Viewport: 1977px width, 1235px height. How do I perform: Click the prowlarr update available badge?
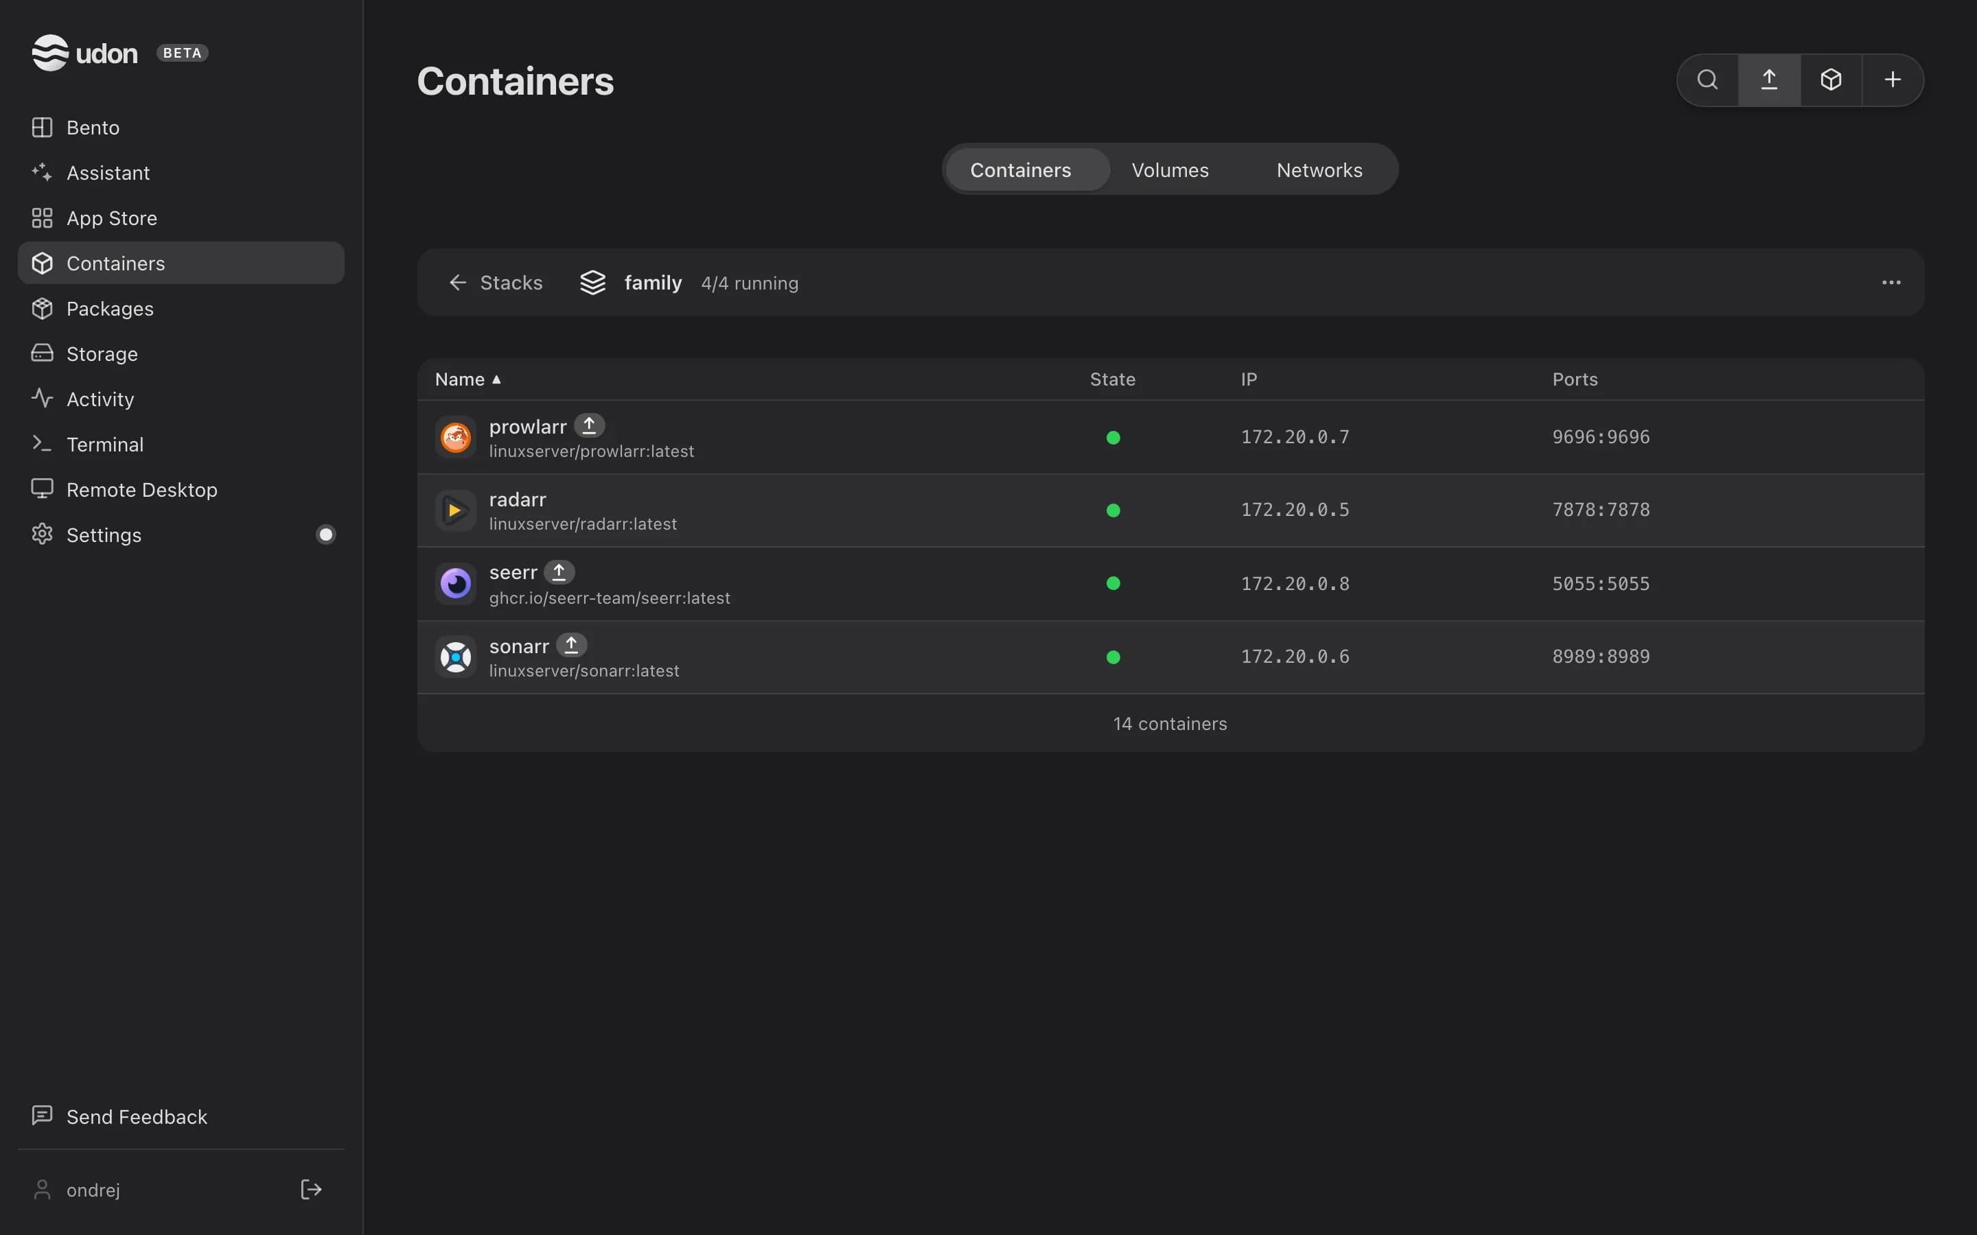[x=589, y=425]
